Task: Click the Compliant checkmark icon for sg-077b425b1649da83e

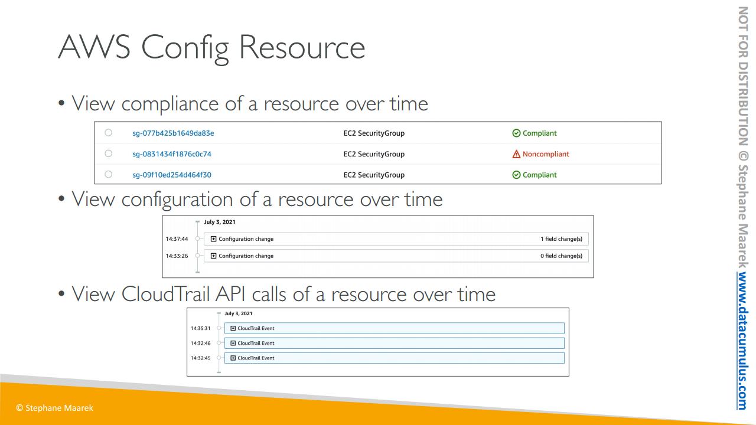Action: coord(517,133)
